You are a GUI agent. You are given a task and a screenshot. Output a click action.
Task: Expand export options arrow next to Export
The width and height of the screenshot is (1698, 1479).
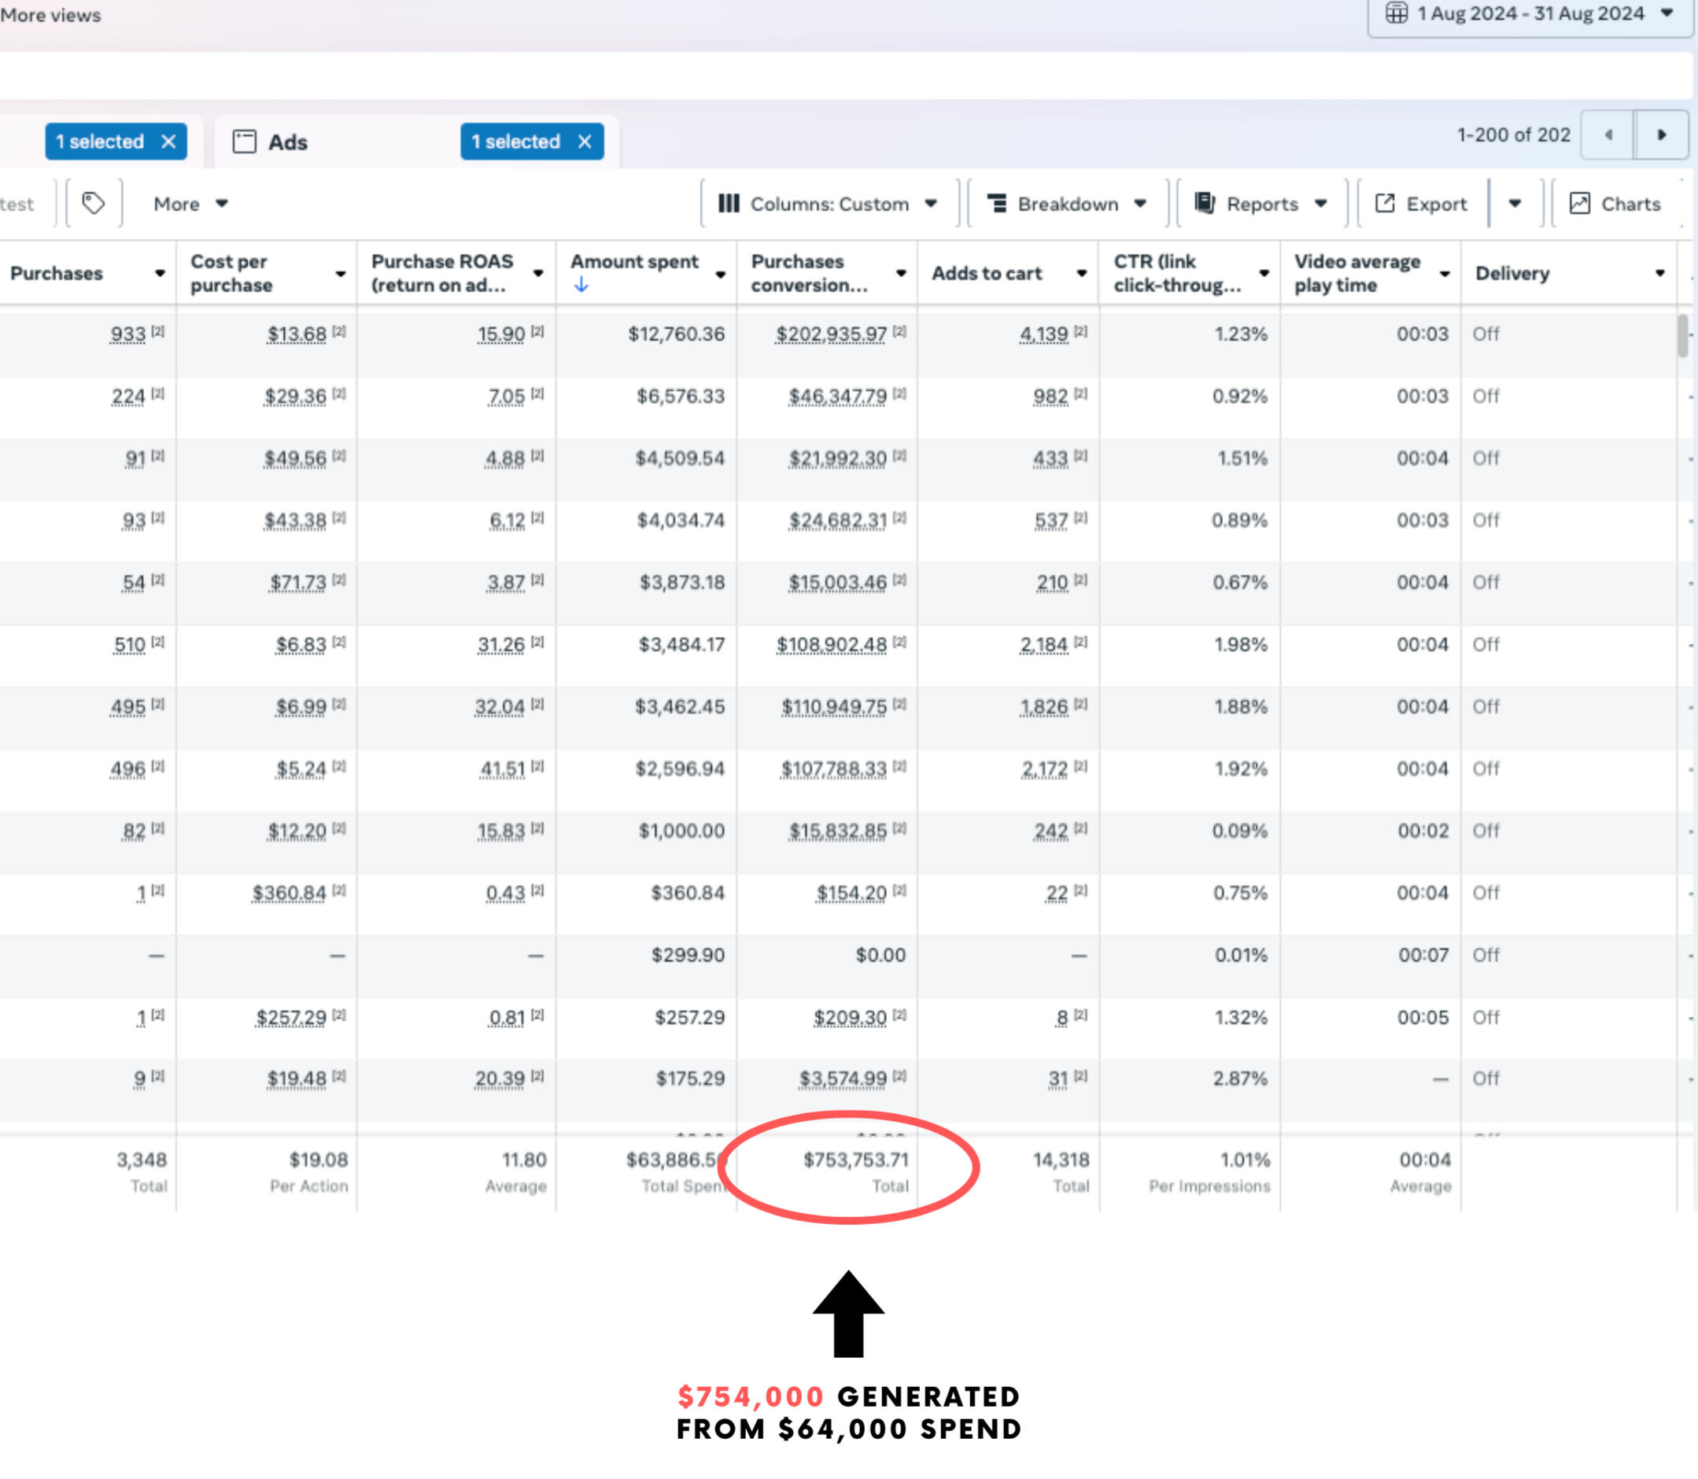(1514, 204)
